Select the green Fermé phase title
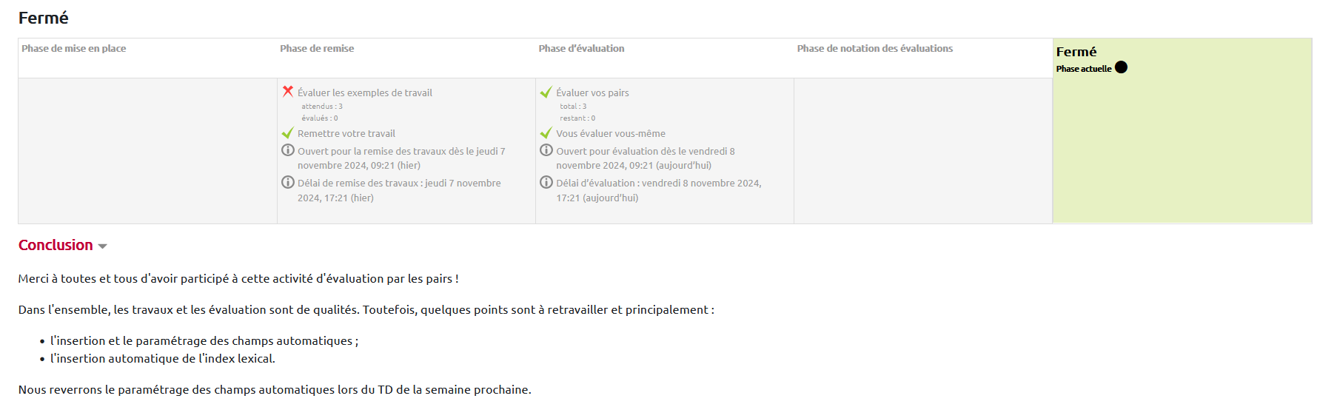 pos(1076,52)
